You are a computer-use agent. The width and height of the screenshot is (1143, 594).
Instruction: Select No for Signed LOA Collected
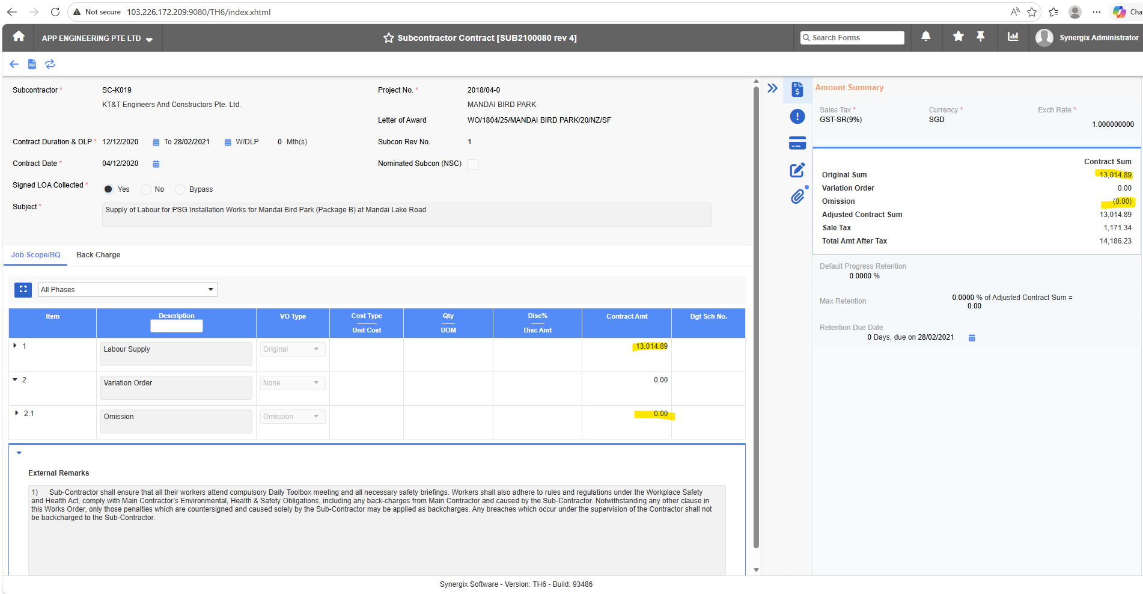pos(145,189)
